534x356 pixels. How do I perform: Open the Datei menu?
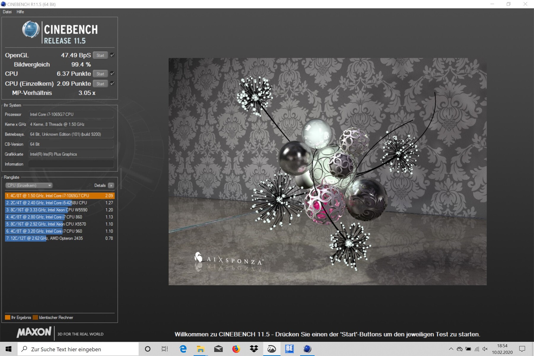coord(7,12)
